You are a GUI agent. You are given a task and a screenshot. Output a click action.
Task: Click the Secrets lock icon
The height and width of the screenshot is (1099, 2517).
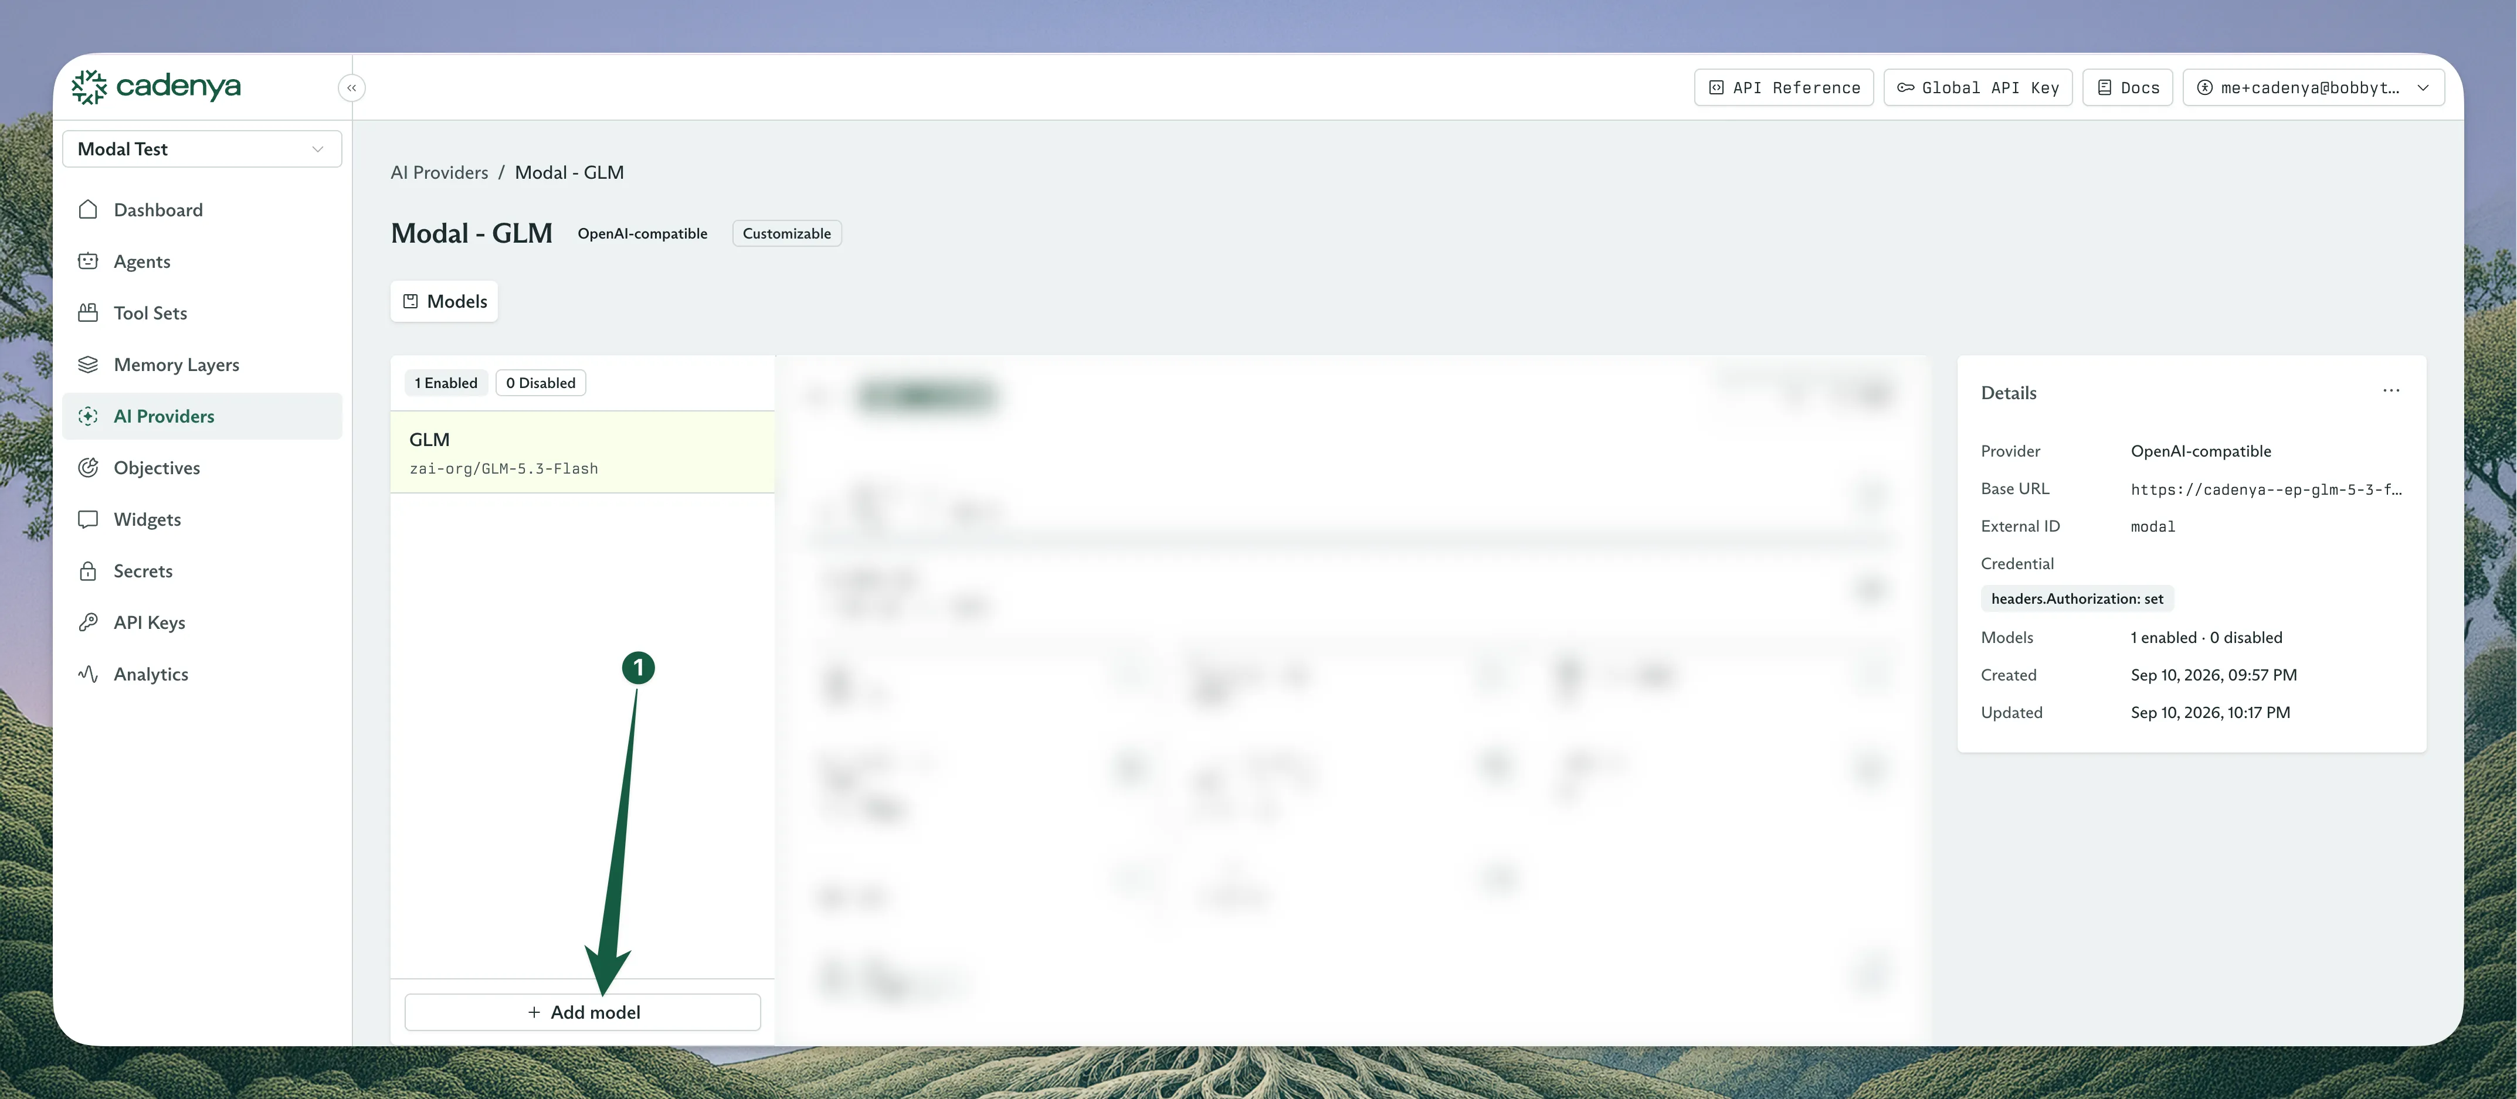pyautogui.click(x=88, y=571)
